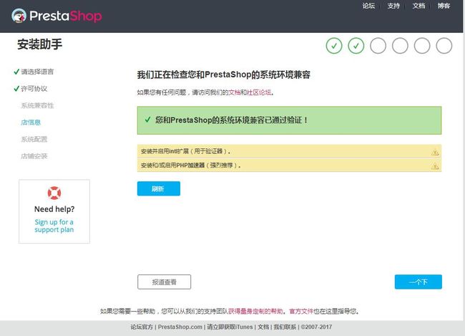The width and height of the screenshot is (465, 336).
Task: Click the first completed step circle
Action: (x=334, y=46)
